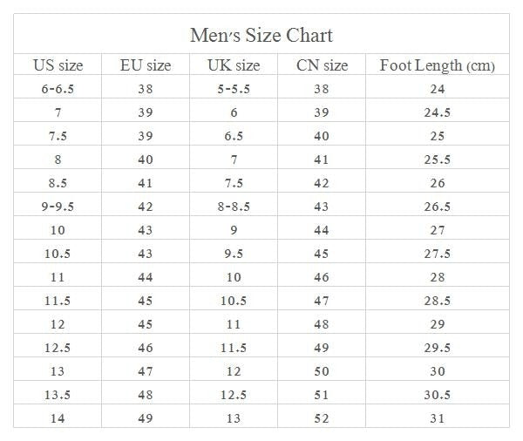Select the foot length 25.5 cell
Image resolution: width=523 pixels, height=441 pixels.
tap(438, 159)
